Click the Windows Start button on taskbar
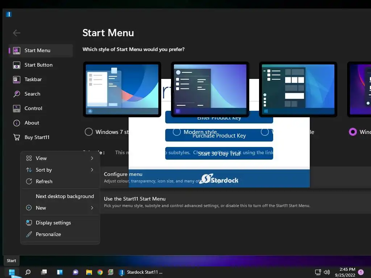Image resolution: width=371 pixels, height=278 pixels. 12,272
